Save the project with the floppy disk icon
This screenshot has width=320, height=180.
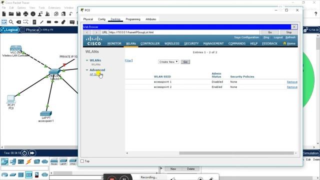tap(18, 14)
